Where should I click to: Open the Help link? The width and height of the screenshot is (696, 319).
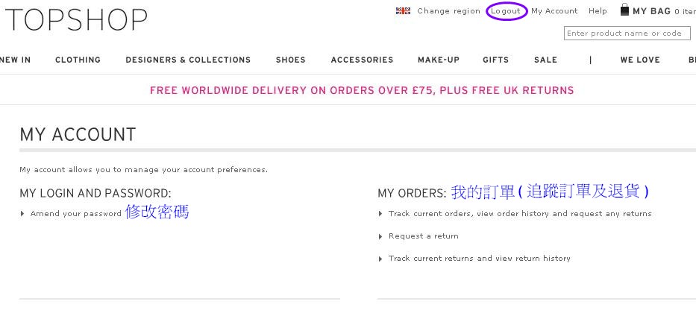pyautogui.click(x=598, y=11)
